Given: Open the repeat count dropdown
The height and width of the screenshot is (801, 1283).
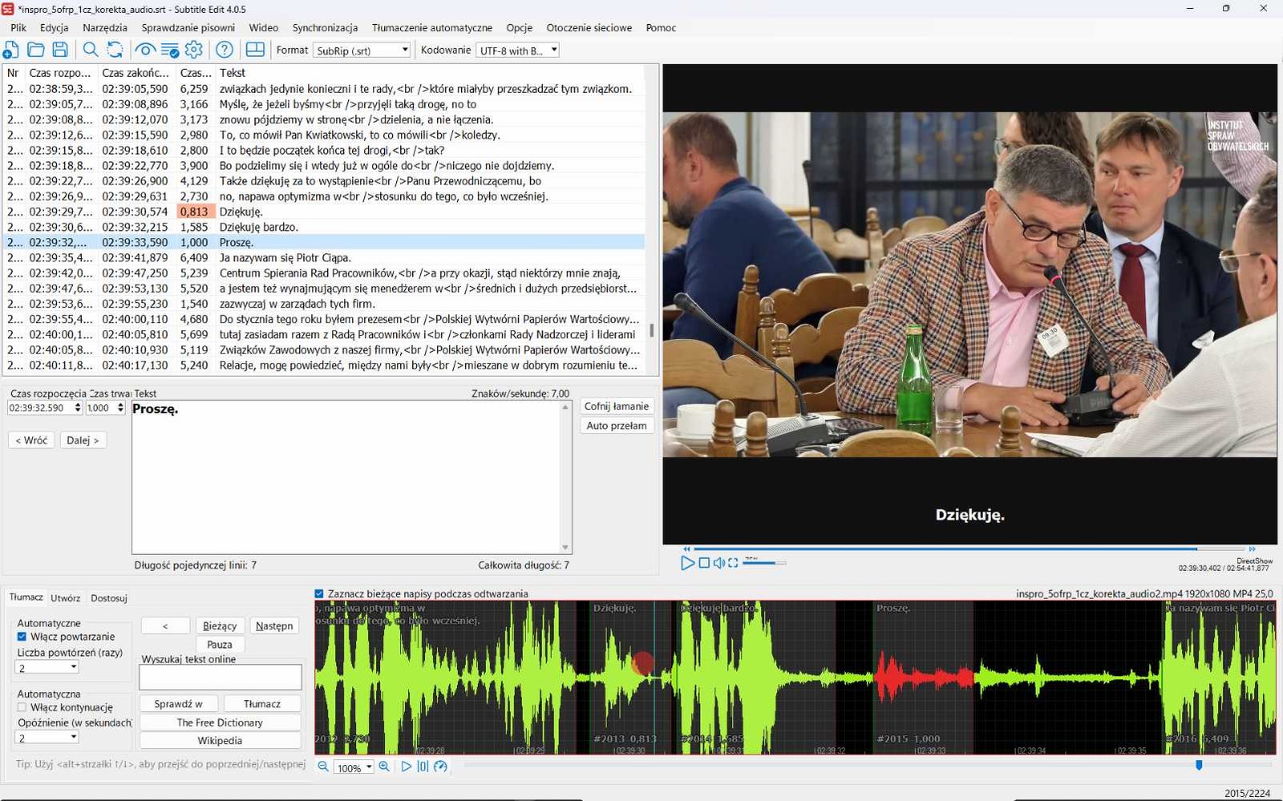Looking at the screenshot, I should [x=47, y=667].
